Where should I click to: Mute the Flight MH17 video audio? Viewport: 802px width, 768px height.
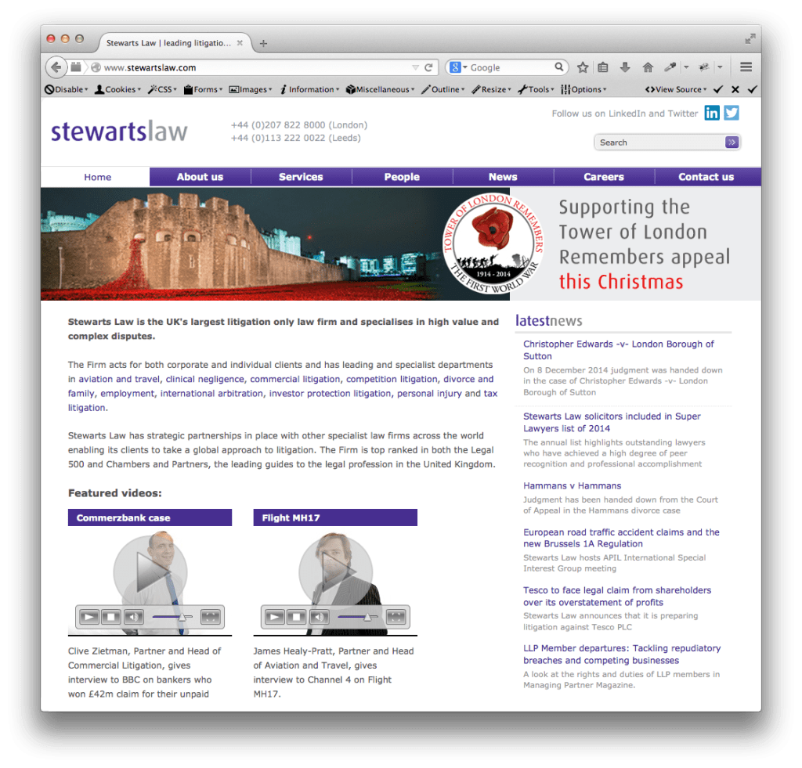(x=319, y=617)
